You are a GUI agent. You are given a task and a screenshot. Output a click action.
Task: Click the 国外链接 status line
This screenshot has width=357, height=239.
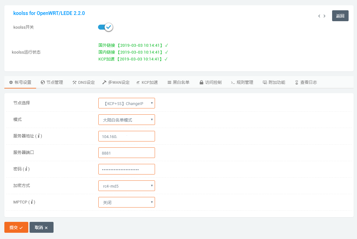[x=133, y=45]
